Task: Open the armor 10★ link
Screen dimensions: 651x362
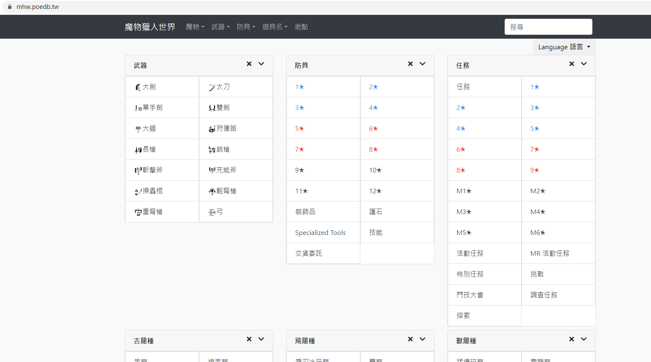Action: coord(375,170)
